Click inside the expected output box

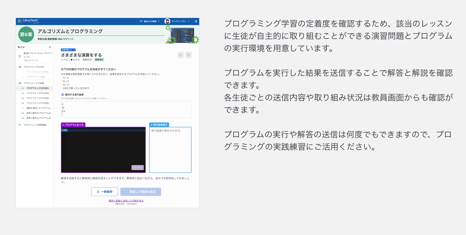pos(126,110)
